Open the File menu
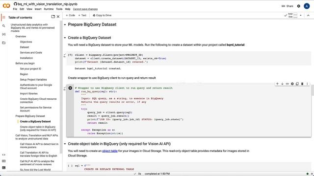 [x=15, y=9]
